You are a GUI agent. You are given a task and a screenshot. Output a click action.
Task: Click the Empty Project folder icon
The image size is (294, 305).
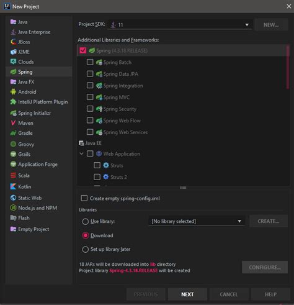click(x=13, y=229)
